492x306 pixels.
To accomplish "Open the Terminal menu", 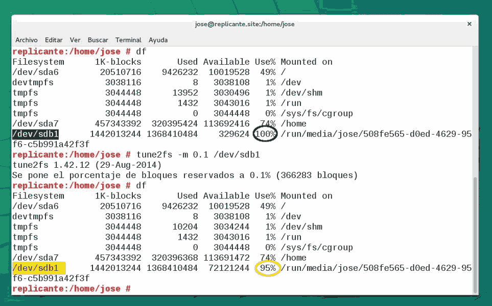I will 128,40.
